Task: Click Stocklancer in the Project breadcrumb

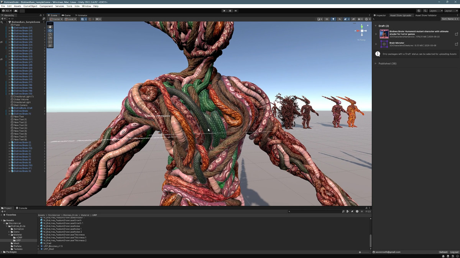Action: point(54,215)
